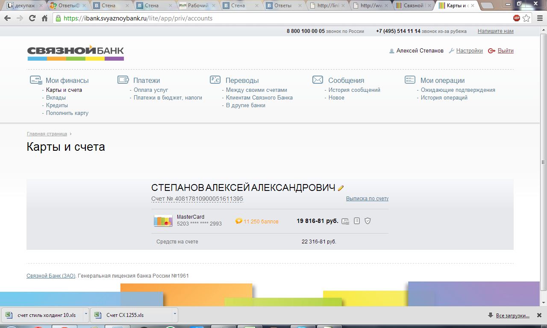This screenshot has height=328, width=547.
Task: Open the Пополнить карту link
Action: (68, 113)
